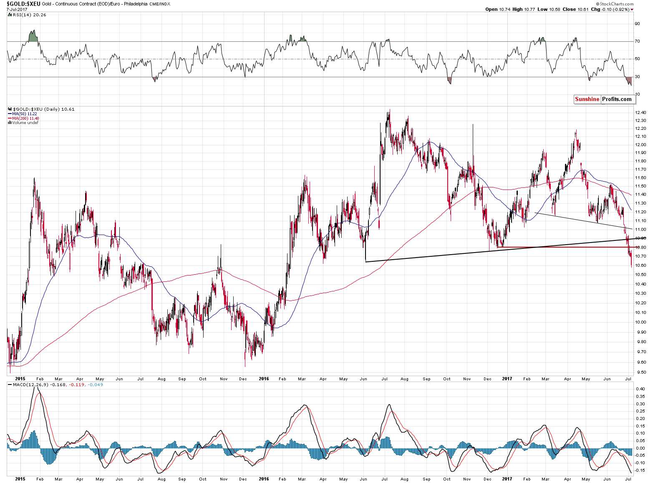Click the 0.00 label on the MACD axis
Screen dimensions: 653x483
tap(640, 448)
